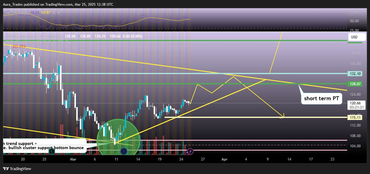Click the 132.10 price level label
Viewport: 370px width, 174px height.
click(x=355, y=73)
